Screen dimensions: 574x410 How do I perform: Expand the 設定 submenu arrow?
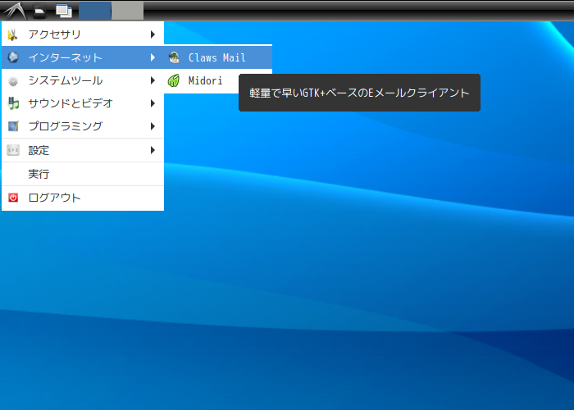(153, 150)
